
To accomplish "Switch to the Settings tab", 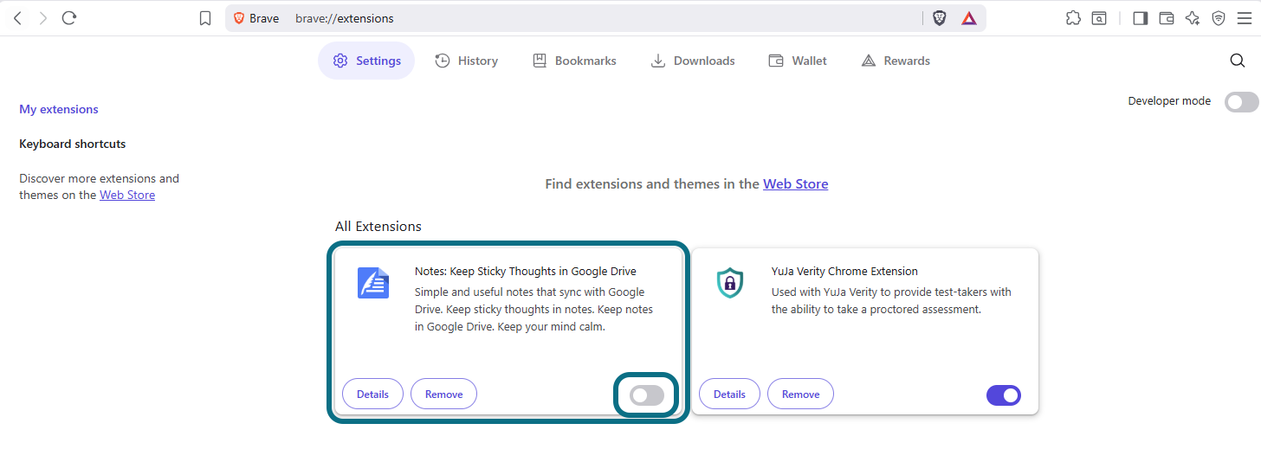I will [x=366, y=61].
